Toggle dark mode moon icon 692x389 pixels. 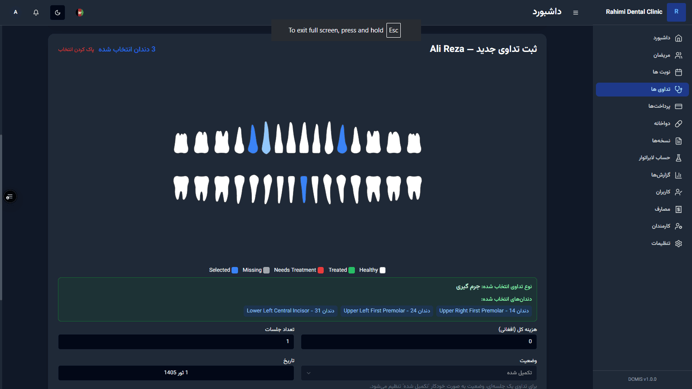click(58, 13)
